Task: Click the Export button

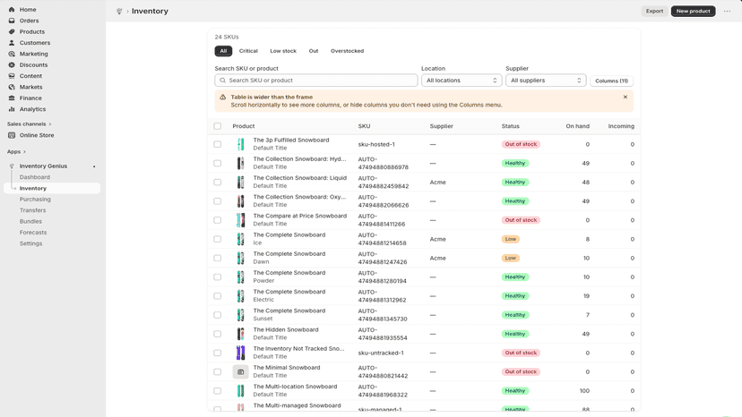Action: (654, 11)
